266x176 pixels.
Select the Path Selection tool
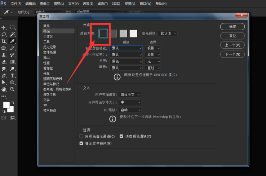coord(4,83)
